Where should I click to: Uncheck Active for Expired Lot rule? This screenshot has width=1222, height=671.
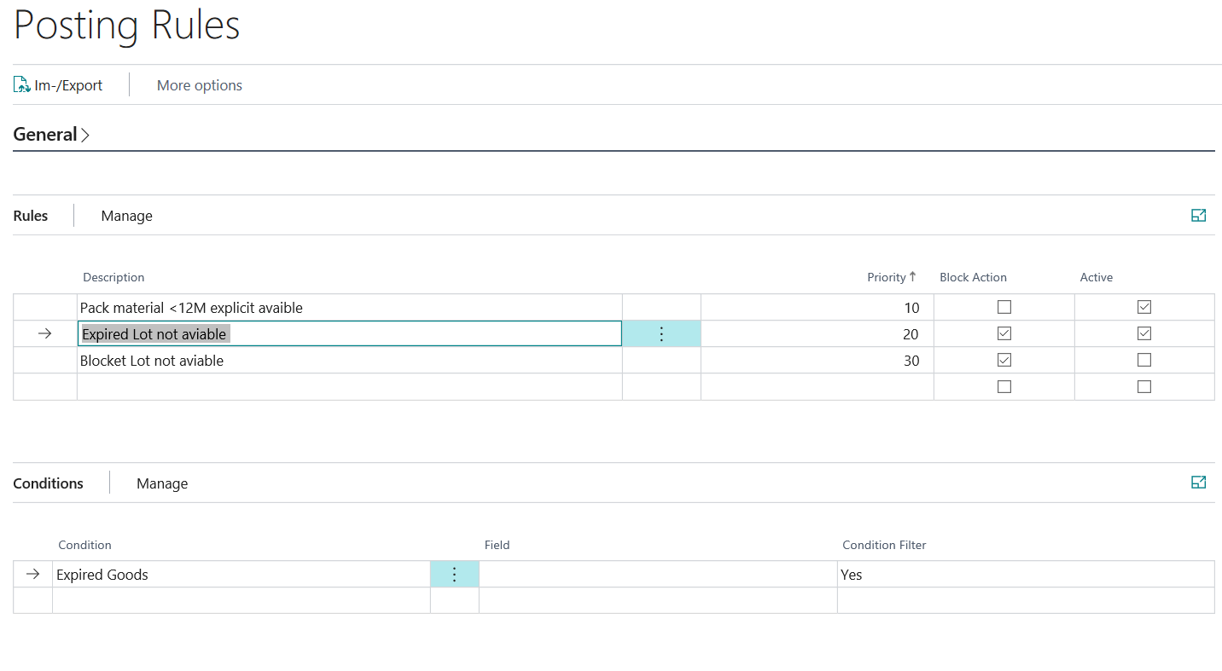pyautogui.click(x=1144, y=333)
